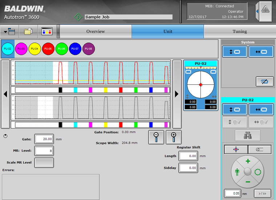Click the Register Shift Length field
This screenshot has height=200, width=276.
(188, 156)
